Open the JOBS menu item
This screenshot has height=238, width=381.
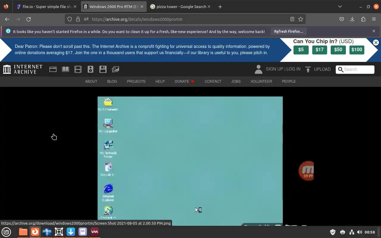click(236, 82)
